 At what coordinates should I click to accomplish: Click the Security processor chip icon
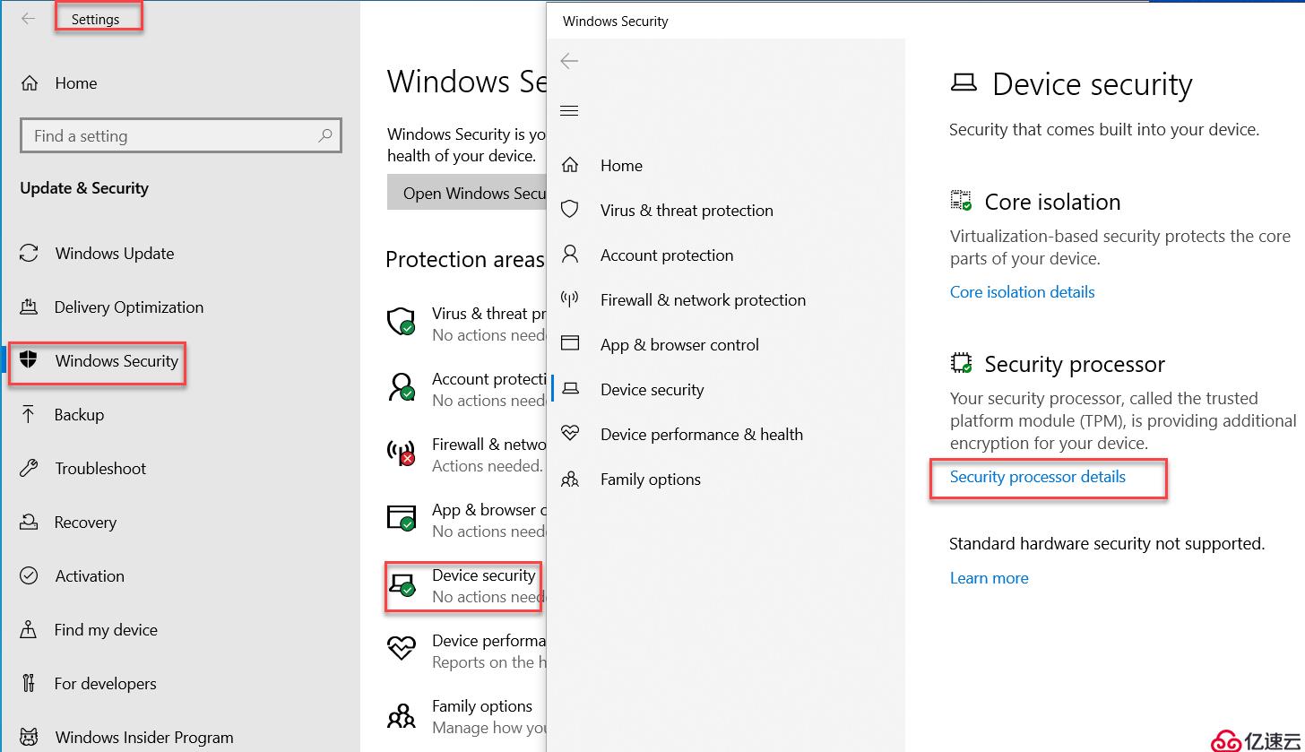961,363
